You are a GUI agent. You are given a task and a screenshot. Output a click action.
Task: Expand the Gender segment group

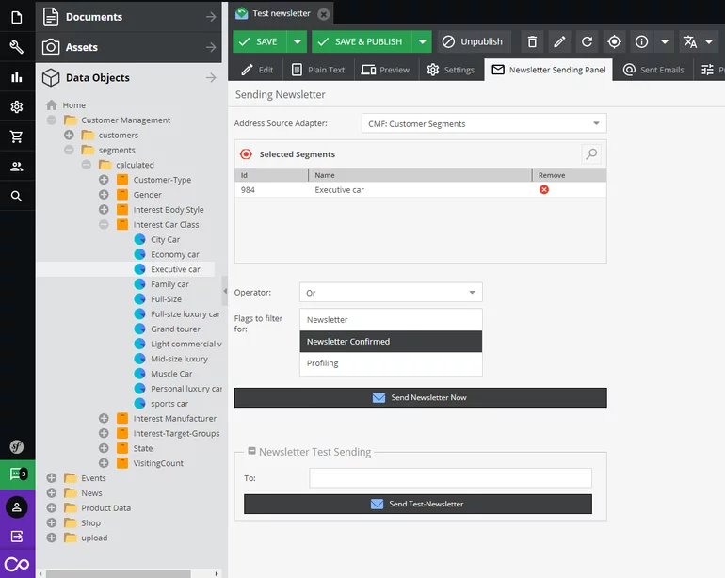coord(104,195)
